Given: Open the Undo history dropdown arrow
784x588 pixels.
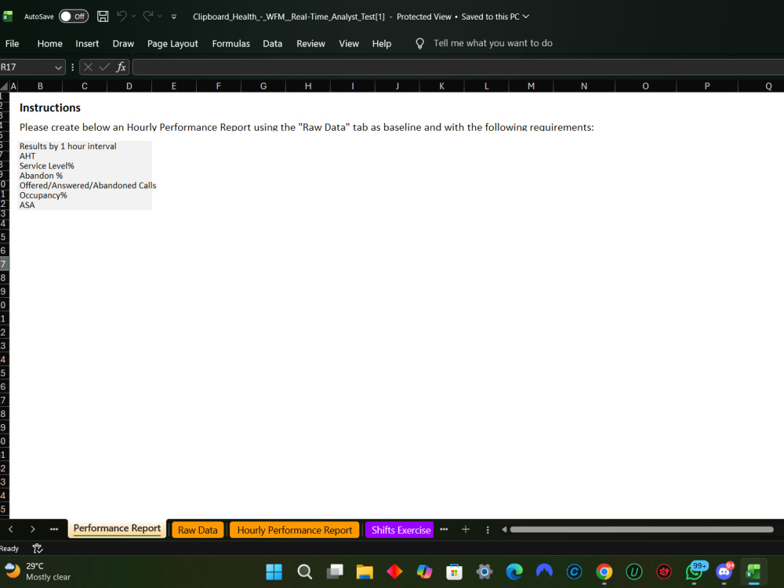Looking at the screenshot, I should [133, 16].
